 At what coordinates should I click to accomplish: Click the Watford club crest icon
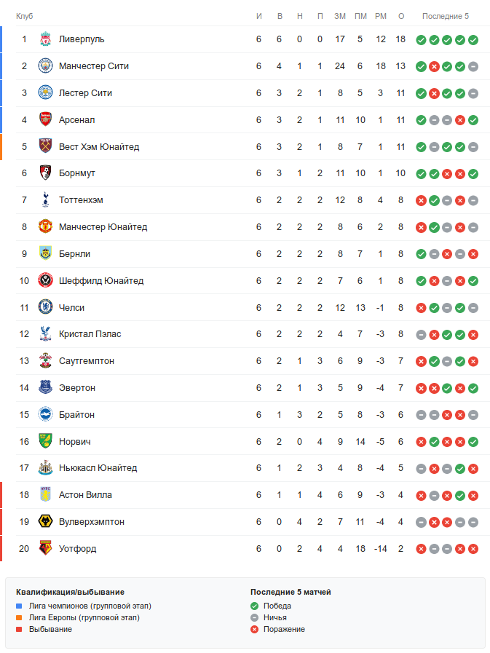point(45,549)
